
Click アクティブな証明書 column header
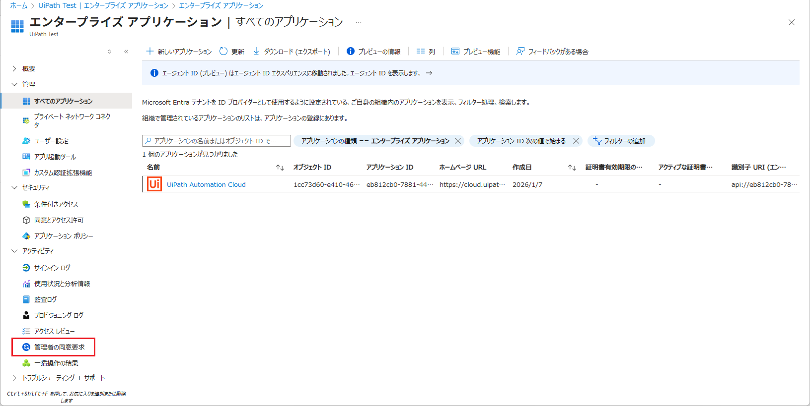pyautogui.click(x=685, y=167)
